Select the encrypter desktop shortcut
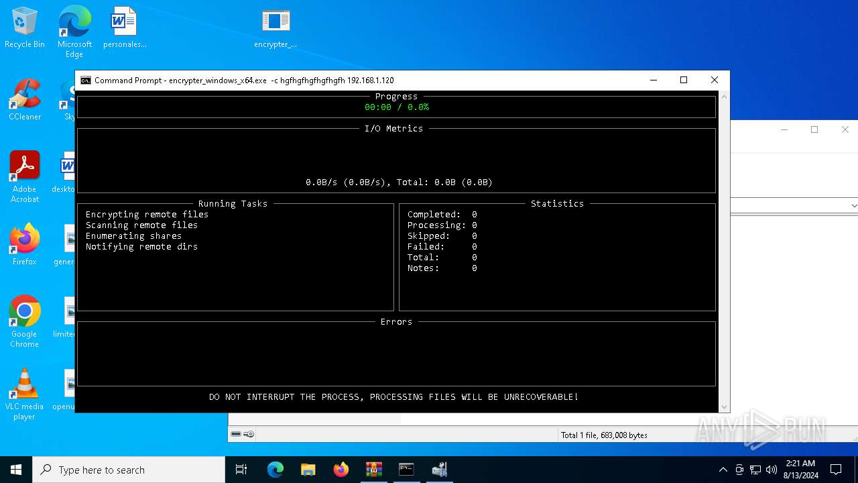This screenshot has height=483, width=858. pos(275,28)
